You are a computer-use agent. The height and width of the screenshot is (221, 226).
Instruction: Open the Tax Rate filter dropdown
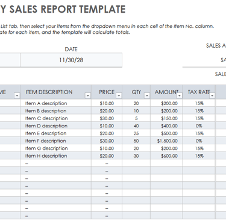[x=212, y=95]
